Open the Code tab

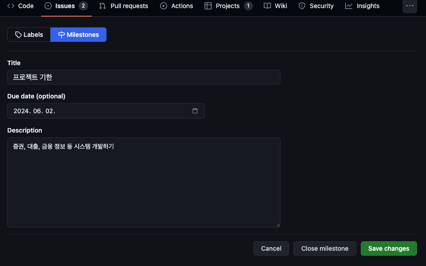(20, 6)
